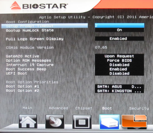Open Boot Option #2 SATA KINGSTON list

[119, 91]
